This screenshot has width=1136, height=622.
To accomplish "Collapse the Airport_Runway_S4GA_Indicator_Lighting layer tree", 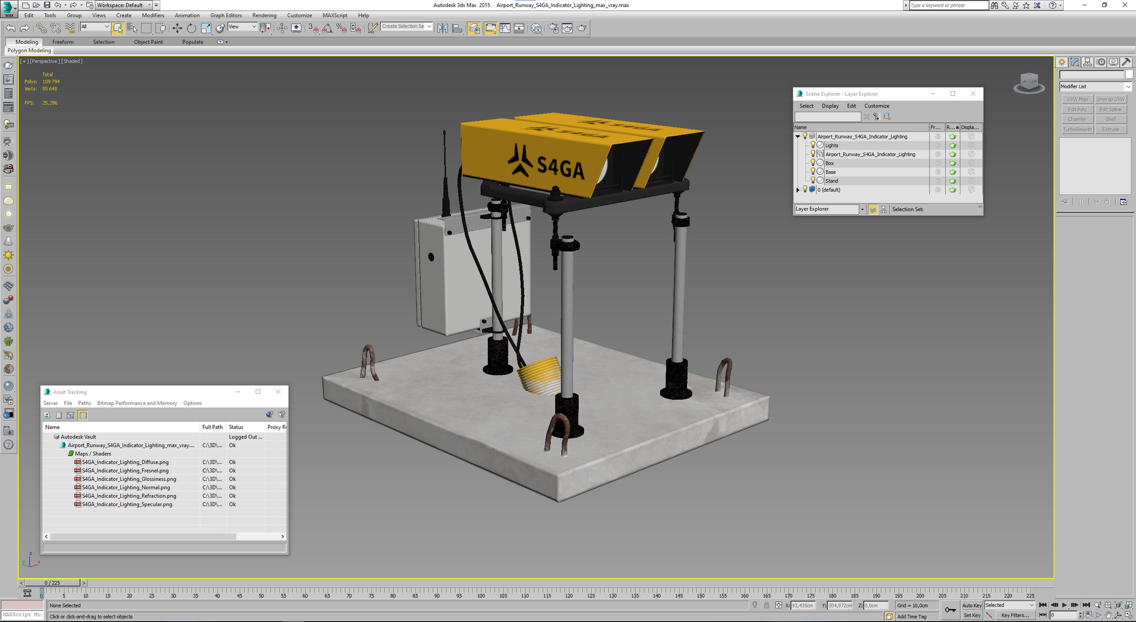I will point(798,137).
